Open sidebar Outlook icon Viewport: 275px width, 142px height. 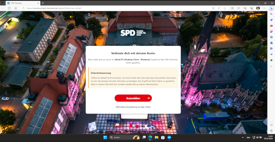(271, 43)
